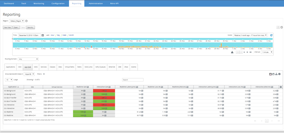The image size is (284, 133).
Task: Open the Fault menu
Action: (x=24, y=3)
